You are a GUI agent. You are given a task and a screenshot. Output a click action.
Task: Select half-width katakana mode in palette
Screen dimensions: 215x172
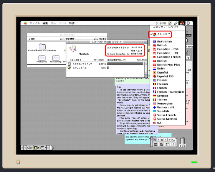(166, 140)
